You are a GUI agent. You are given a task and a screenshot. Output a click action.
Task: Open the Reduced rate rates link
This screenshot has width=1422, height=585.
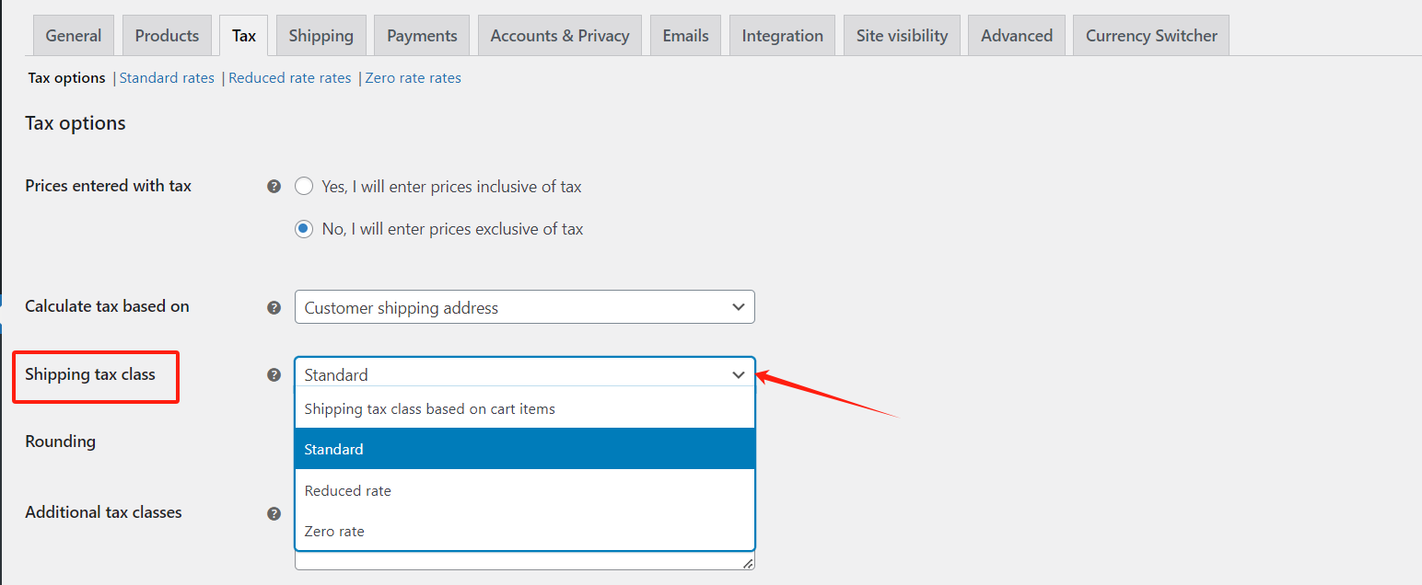coord(289,78)
